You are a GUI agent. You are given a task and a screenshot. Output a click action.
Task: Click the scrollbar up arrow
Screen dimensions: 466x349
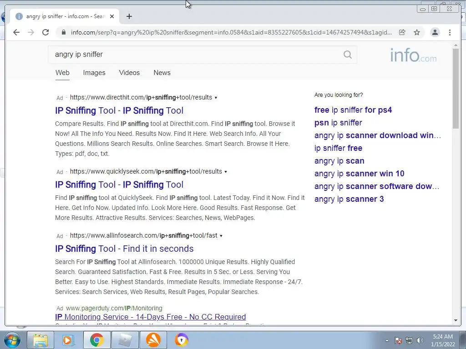[456, 45]
